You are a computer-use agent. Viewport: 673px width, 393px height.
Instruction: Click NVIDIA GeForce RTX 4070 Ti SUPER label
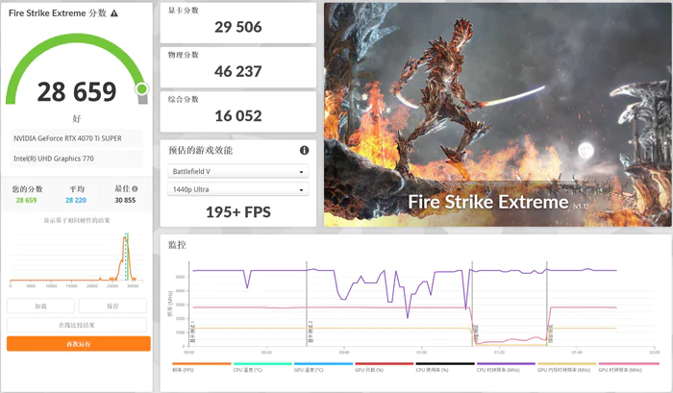point(67,138)
